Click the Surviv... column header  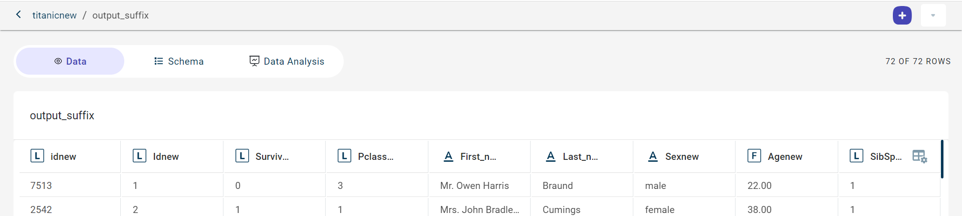click(272, 156)
